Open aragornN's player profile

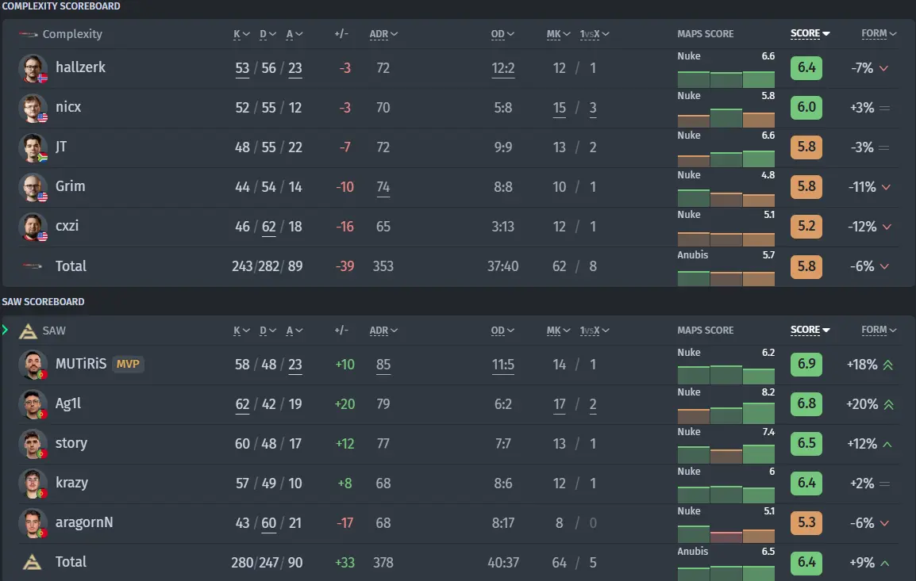84,522
